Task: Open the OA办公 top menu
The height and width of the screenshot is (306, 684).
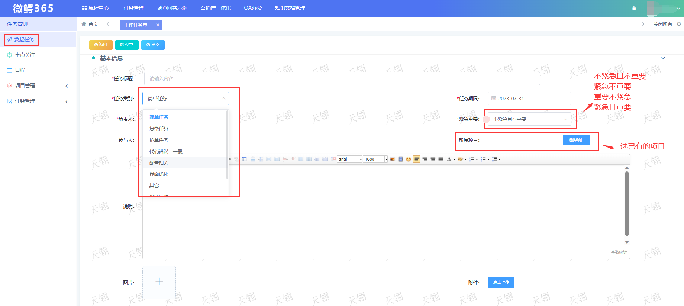Action: click(x=253, y=8)
